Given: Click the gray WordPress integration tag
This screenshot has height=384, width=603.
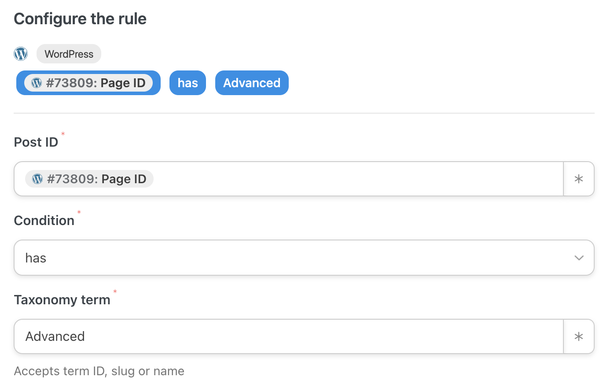Looking at the screenshot, I should pos(69,54).
